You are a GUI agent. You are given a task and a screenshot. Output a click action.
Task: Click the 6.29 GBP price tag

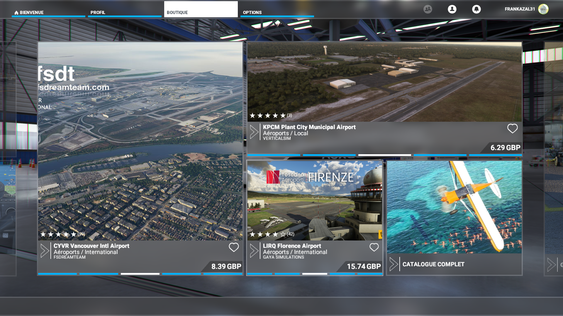tap(505, 148)
